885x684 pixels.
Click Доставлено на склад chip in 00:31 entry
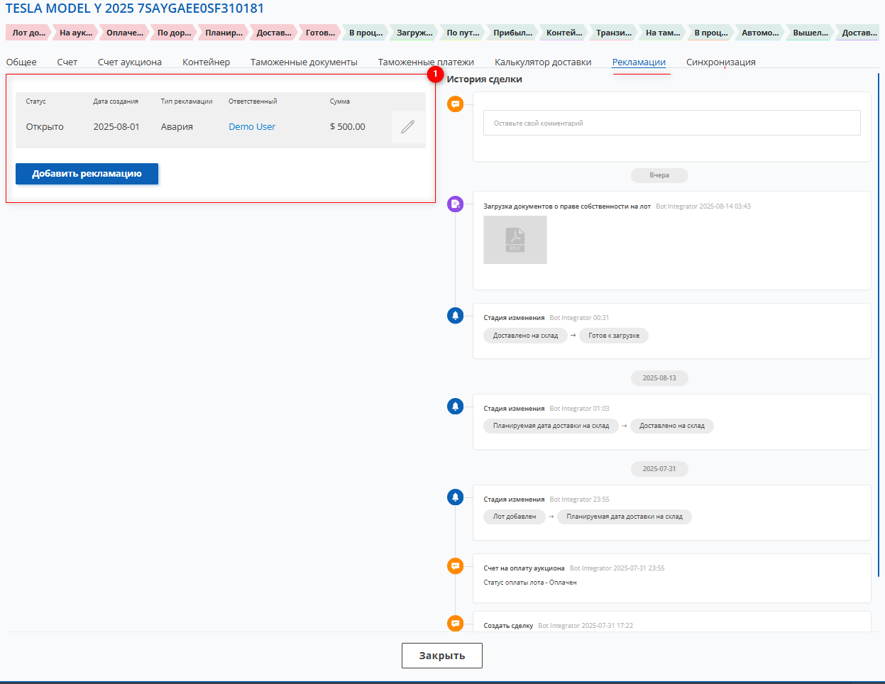[x=526, y=336]
